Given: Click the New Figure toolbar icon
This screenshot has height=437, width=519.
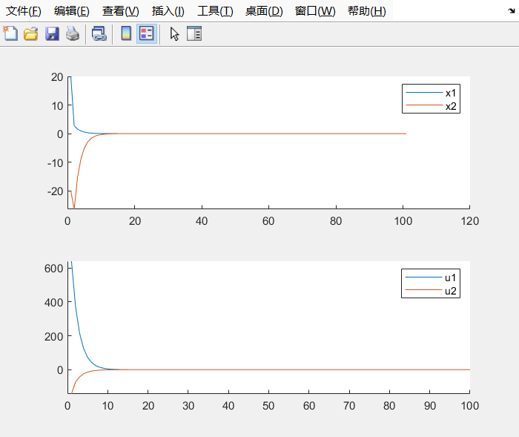Looking at the screenshot, I should tap(10, 33).
